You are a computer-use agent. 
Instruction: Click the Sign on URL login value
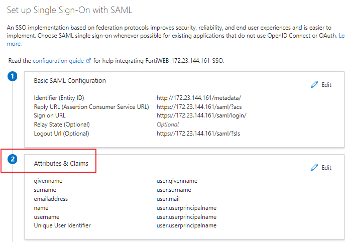201,115
